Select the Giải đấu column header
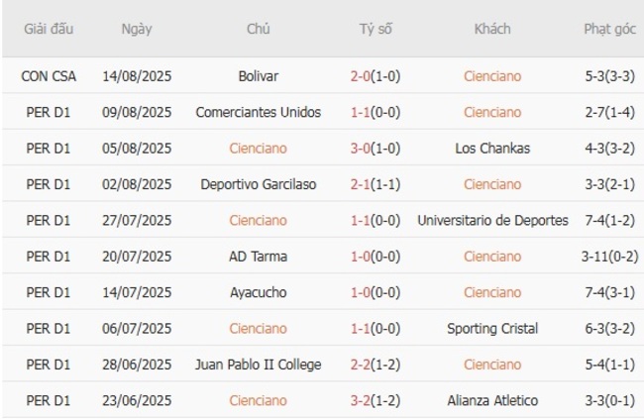 click(49, 29)
